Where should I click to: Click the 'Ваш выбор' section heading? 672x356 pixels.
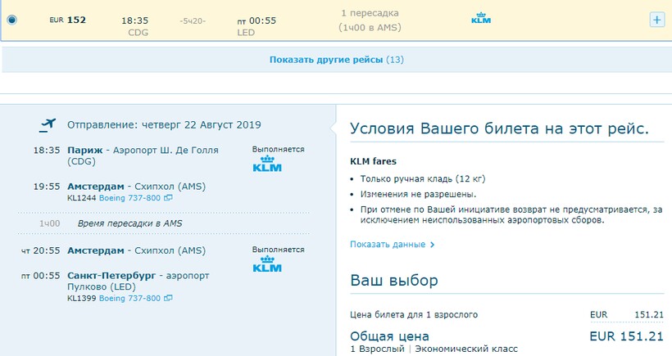coord(393,281)
